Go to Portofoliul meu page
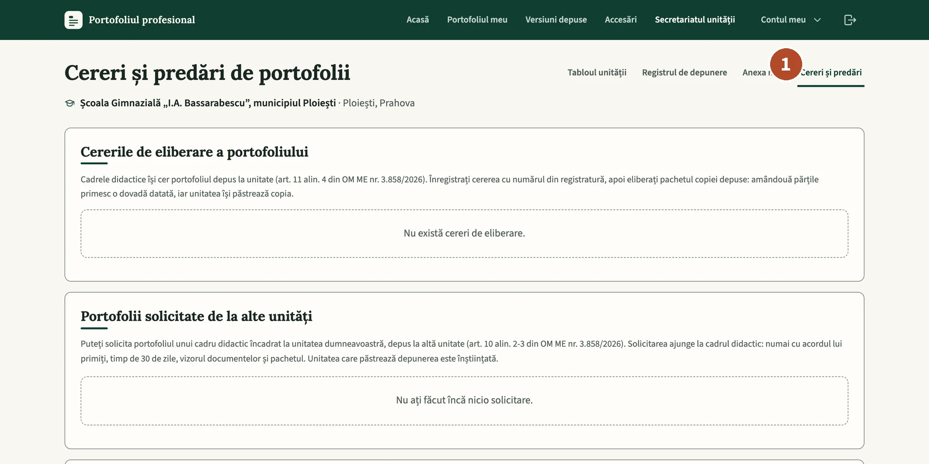 tap(477, 20)
